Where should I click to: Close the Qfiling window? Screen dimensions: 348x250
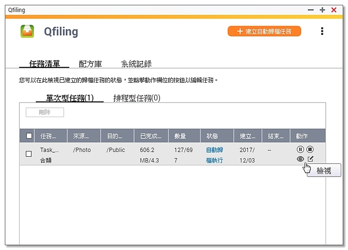[334, 10]
